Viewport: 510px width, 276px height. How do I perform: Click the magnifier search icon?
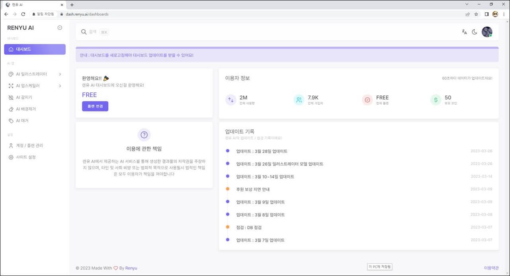pos(84,32)
